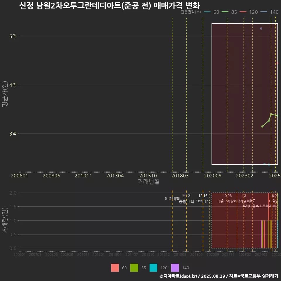Click the purple 140 swatch in bottom legend
281x281 pixels.
[175, 268]
